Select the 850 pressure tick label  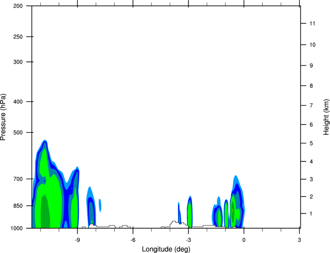18,206
